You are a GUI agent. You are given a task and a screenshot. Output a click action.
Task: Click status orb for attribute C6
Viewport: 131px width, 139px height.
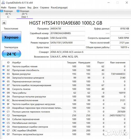(x=4, y=127)
